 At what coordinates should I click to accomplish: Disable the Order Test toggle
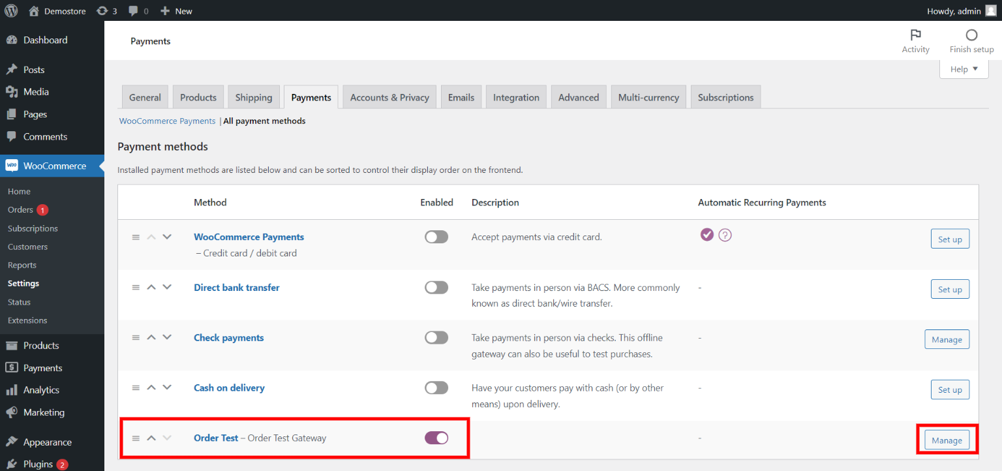(x=436, y=438)
